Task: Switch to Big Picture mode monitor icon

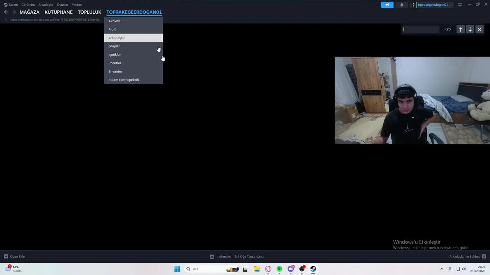Action: 459,5
